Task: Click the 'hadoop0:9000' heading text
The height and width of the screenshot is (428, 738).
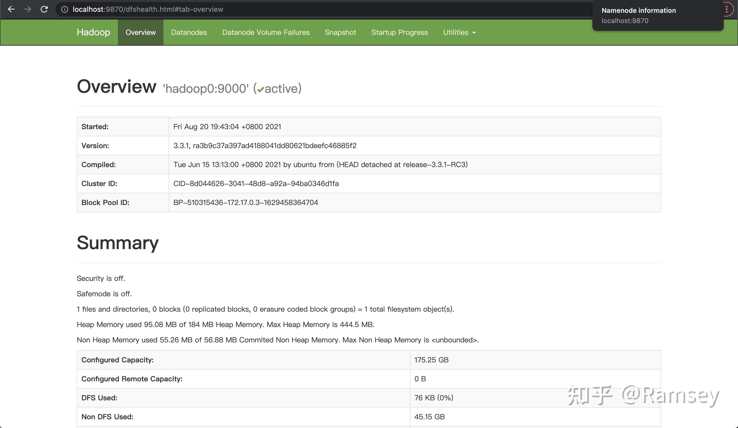Action: [205, 88]
